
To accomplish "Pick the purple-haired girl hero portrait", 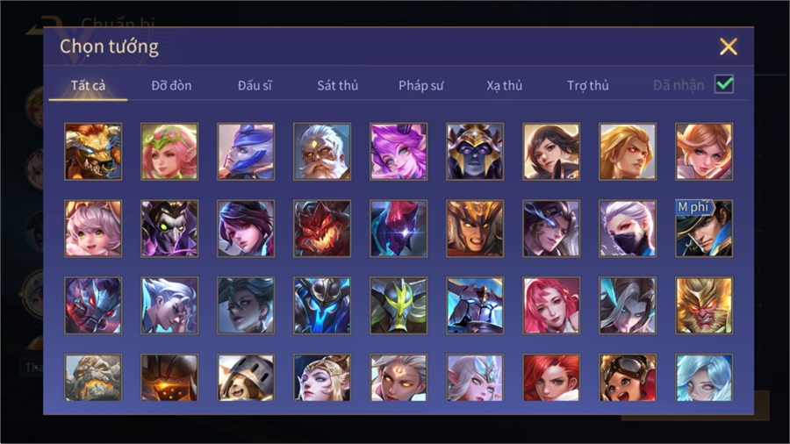I will [399, 152].
